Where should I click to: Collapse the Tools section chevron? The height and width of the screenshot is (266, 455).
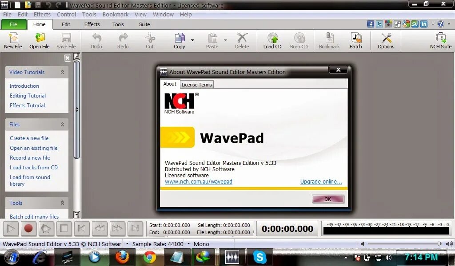(x=62, y=203)
